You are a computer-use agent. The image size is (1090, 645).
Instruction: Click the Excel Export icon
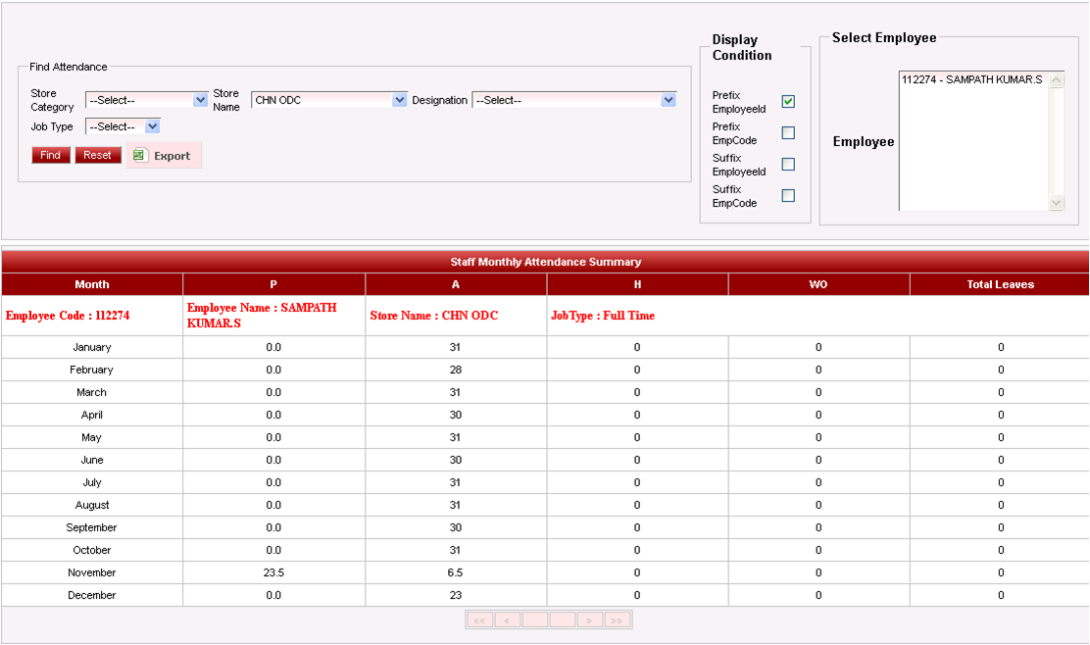point(139,156)
